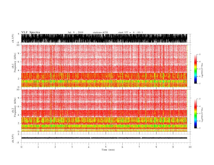The height and width of the screenshot is (165, 214).
Task: Click the "start UT = 6:10:1" header text
Action: [131, 32]
